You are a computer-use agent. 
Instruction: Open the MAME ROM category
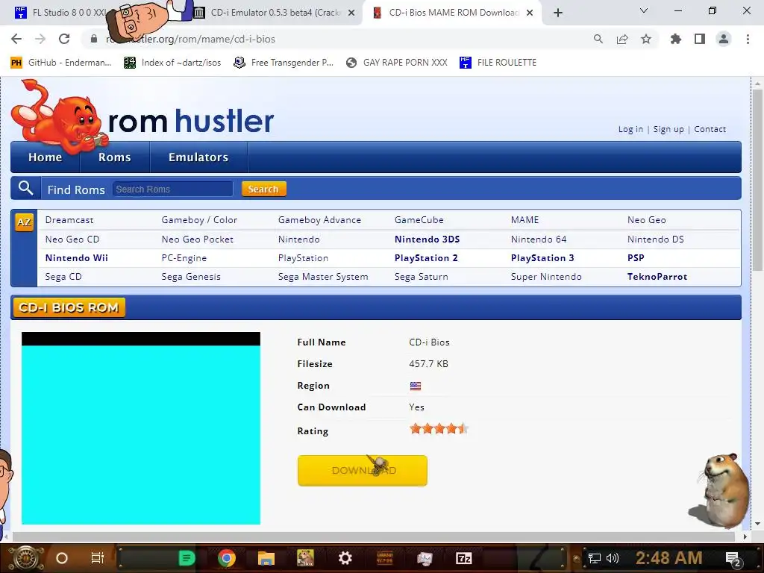(525, 220)
